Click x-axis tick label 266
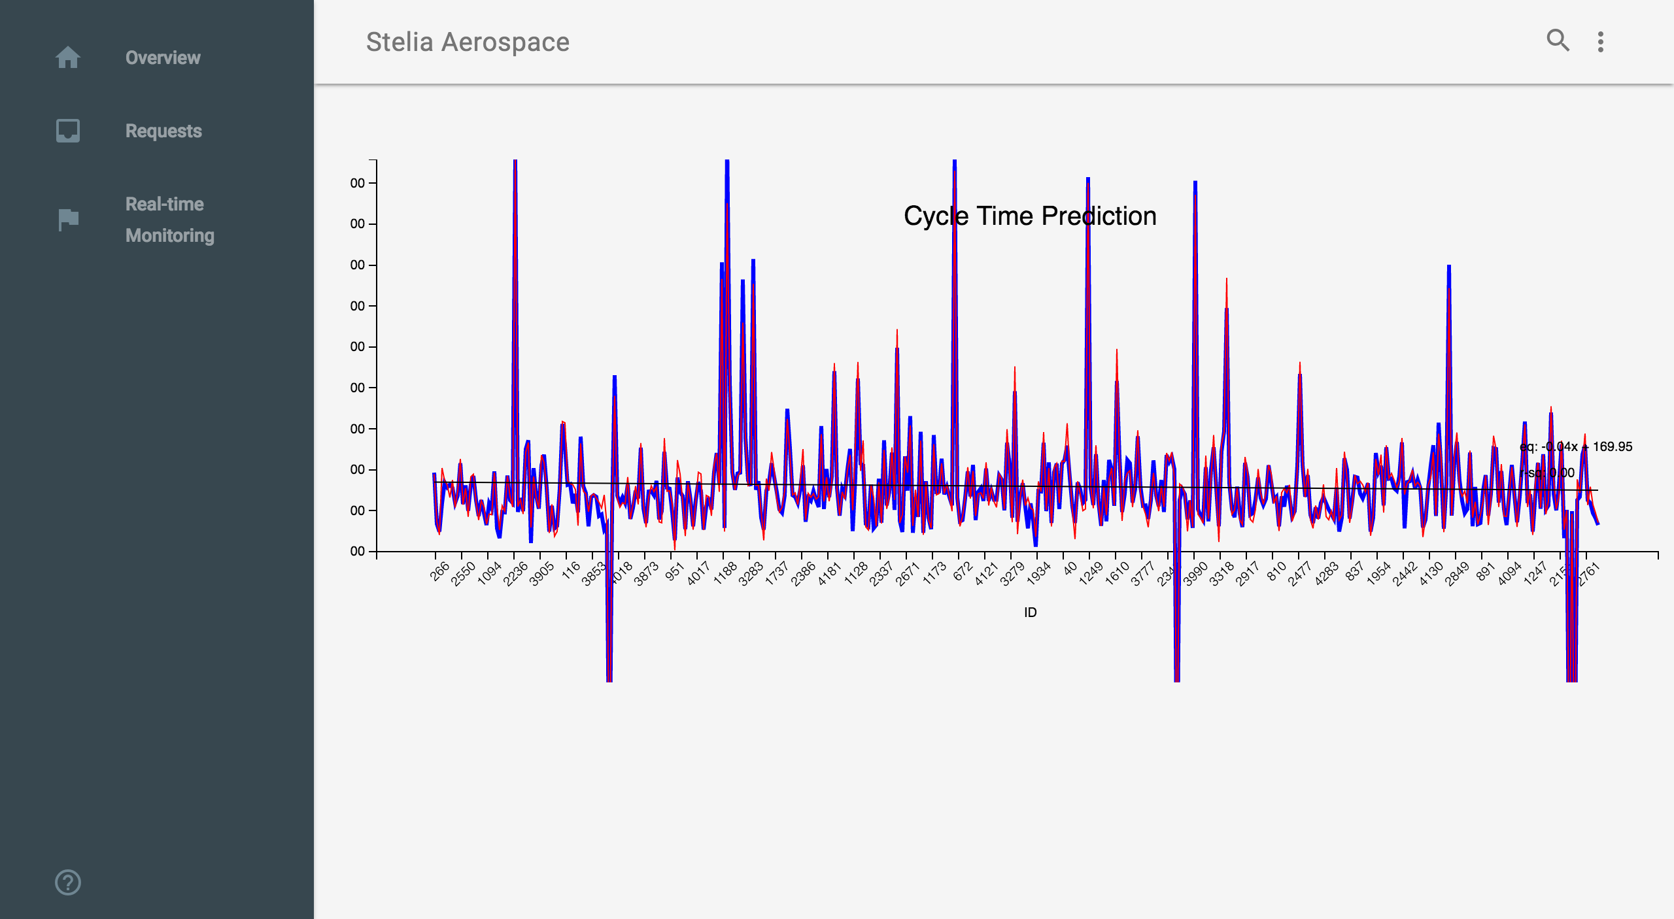The height and width of the screenshot is (919, 1674). tap(439, 571)
